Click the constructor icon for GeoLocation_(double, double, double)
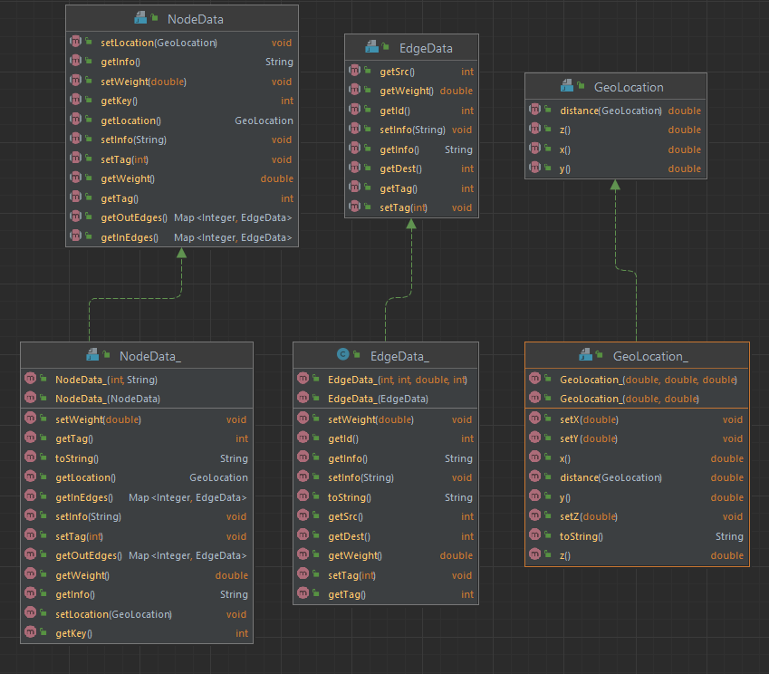 point(537,380)
